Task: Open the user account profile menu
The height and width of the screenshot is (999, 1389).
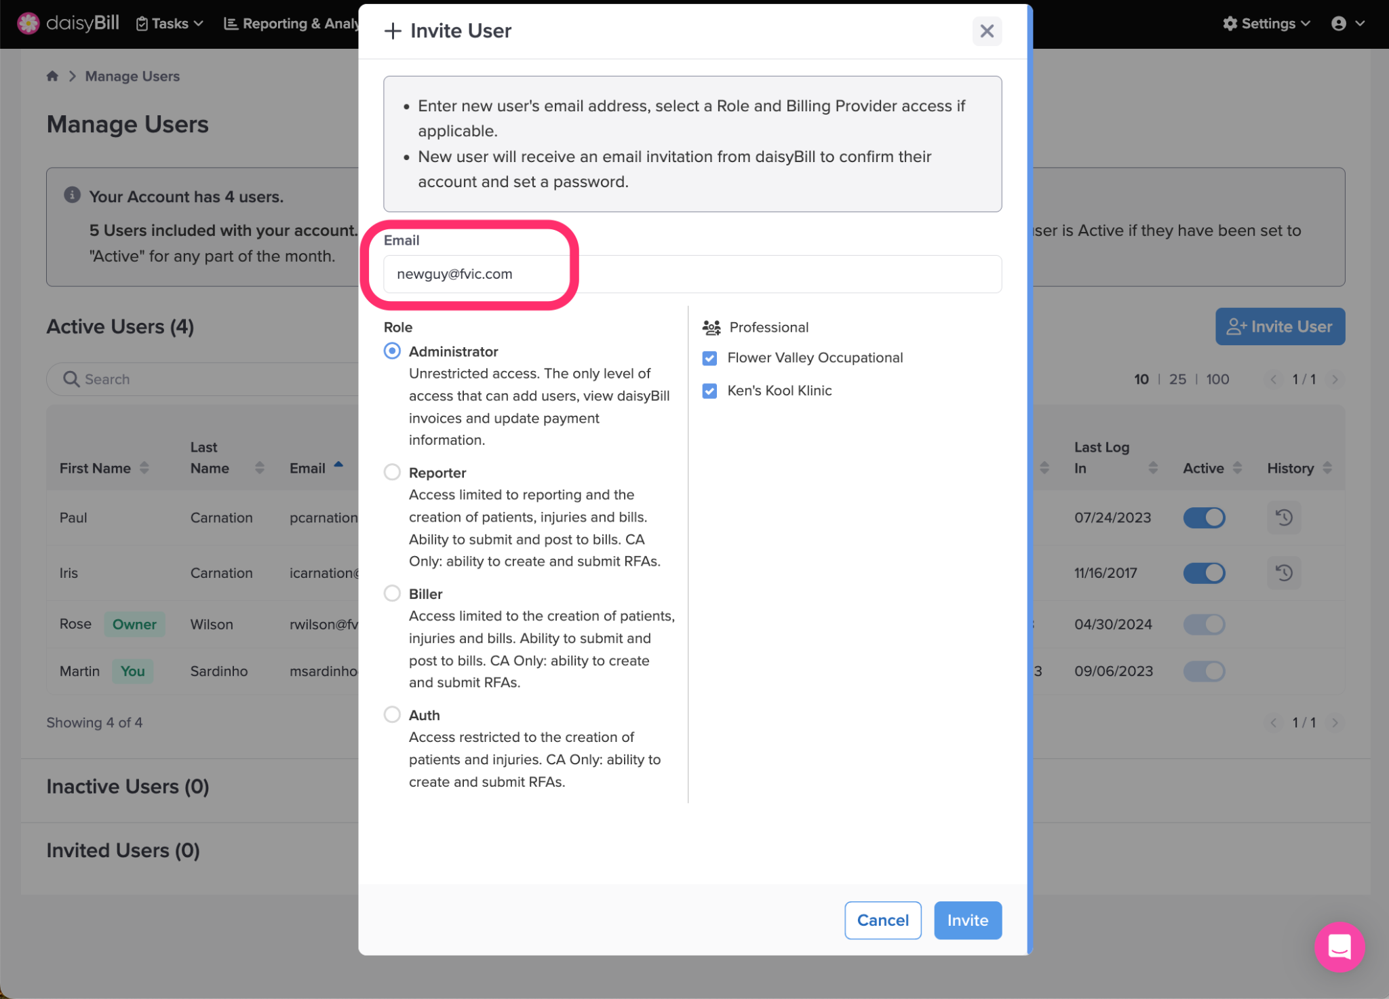Action: click(x=1347, y=24)
